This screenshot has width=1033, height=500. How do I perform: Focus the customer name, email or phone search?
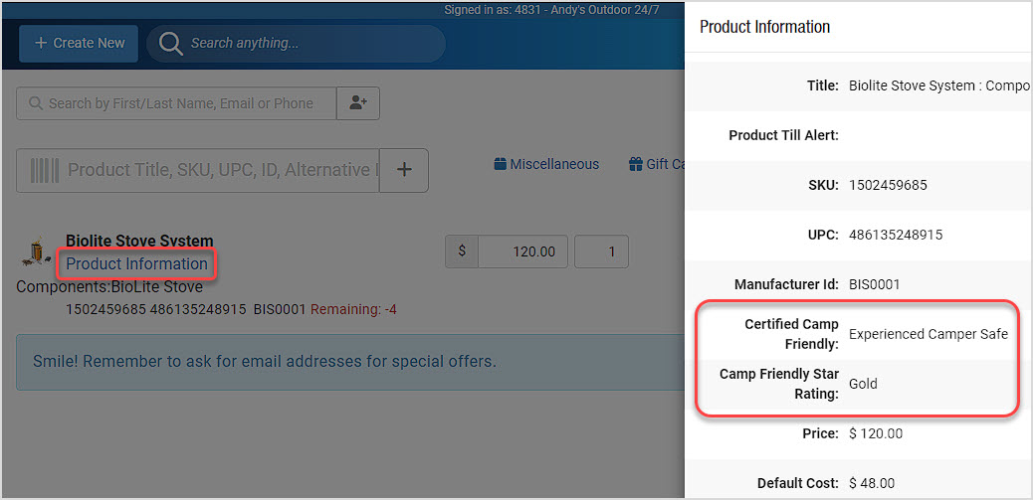(x=176, y=103)
